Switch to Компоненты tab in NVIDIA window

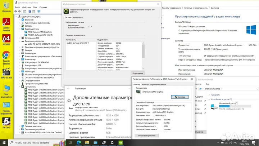point(78,18)
